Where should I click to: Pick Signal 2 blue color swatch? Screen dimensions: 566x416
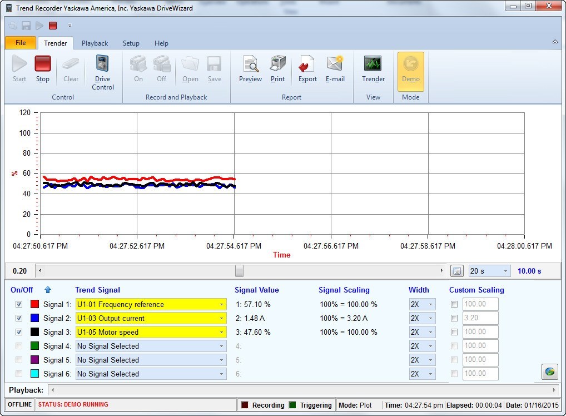[x=34, y=318]
